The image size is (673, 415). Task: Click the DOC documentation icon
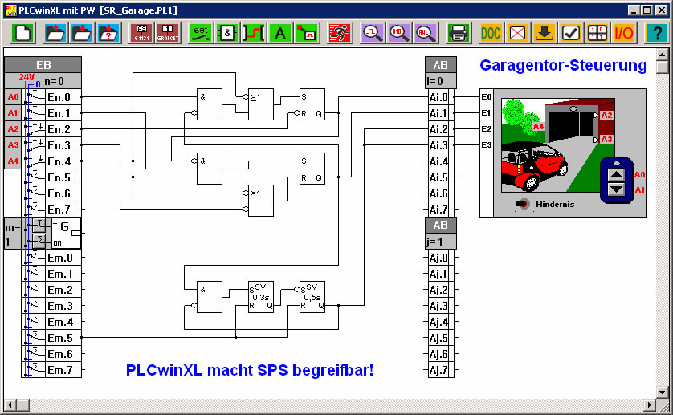point(491,33)
